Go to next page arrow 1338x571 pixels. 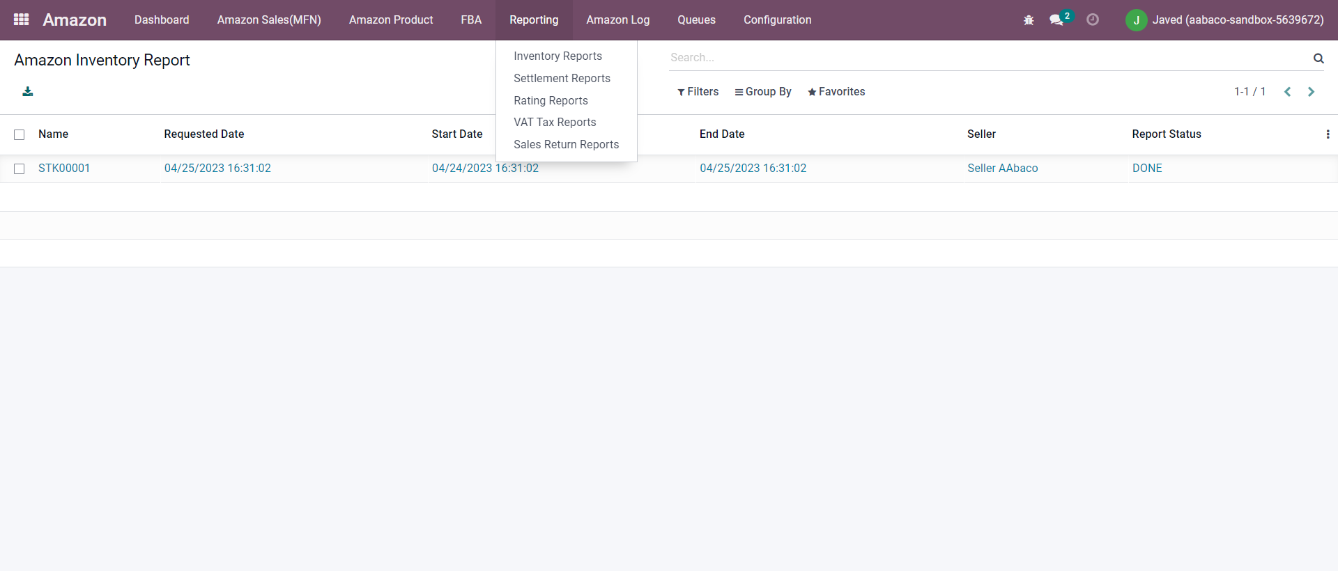[x=1311, y=92]
